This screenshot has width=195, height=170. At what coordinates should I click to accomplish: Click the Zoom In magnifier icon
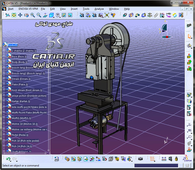pyautogui.click(x=33, y=15)
